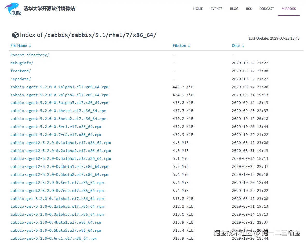Screen dimensions: 307x243
Task: Open the repodata subdirectory
Action: 21,79
